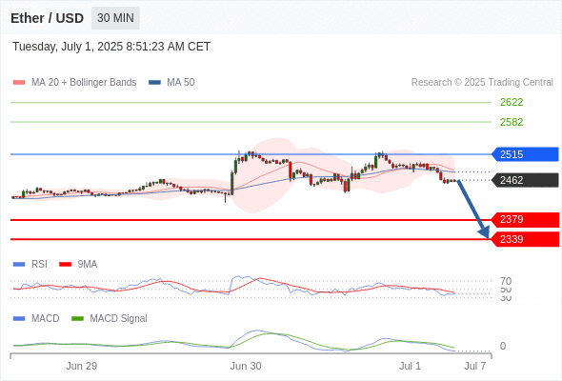The height and width of the screenshot is (381, 562).
Task: Select the Jul 1 date on the axis
Action: click(410, 366)
